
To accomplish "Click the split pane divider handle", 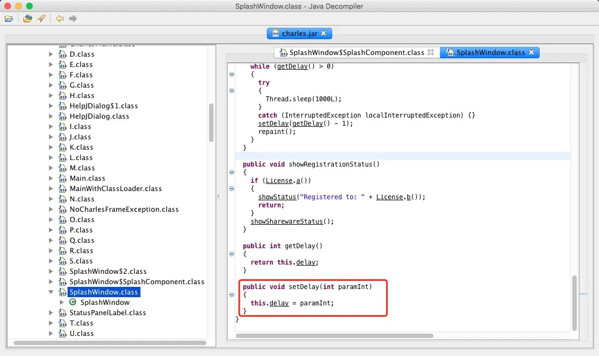I will tap(218, 197).
